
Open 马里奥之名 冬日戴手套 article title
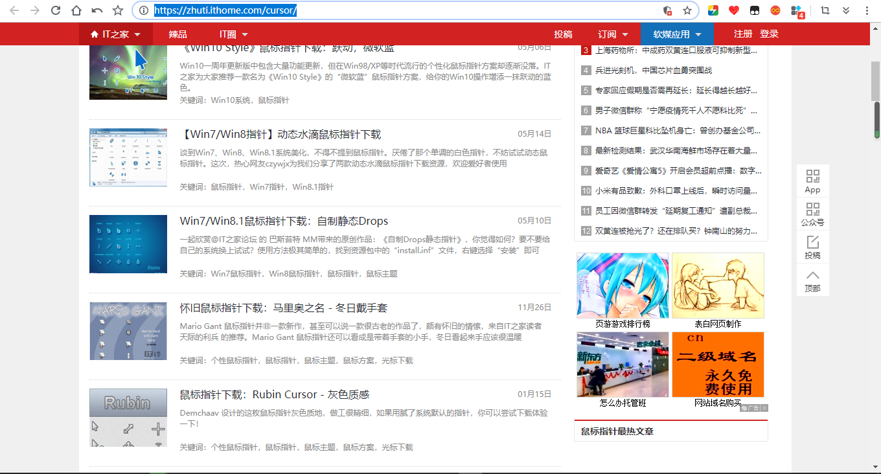point(284,308)
